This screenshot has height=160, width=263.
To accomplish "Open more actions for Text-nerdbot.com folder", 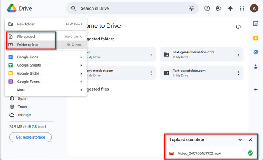I will click(151, 73).
